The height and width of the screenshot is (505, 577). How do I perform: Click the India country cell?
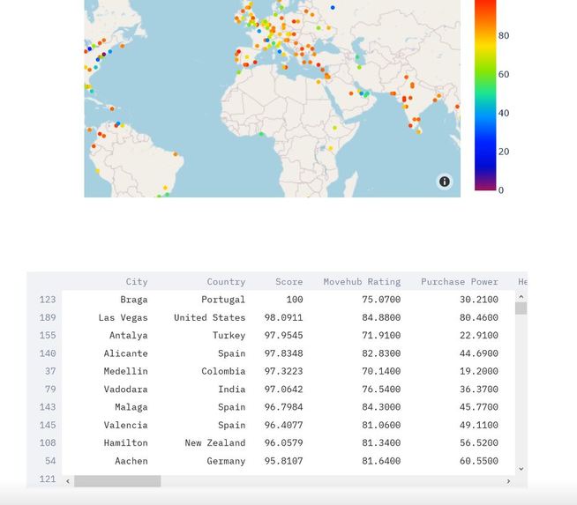pyautogui.click(x=231, y=390)
